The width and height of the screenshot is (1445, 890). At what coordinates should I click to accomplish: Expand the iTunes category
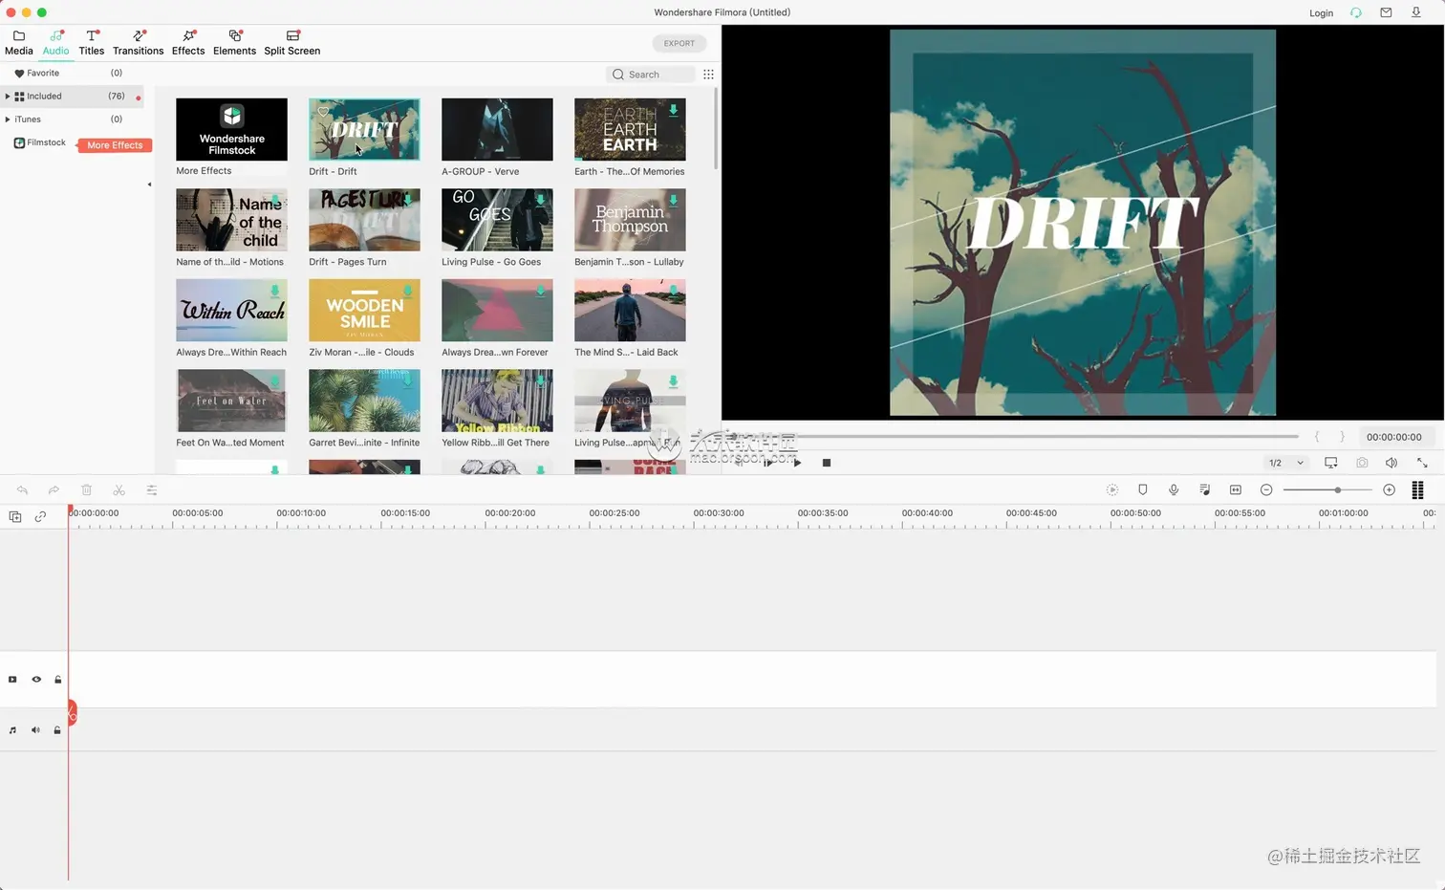tap(8, 119)
